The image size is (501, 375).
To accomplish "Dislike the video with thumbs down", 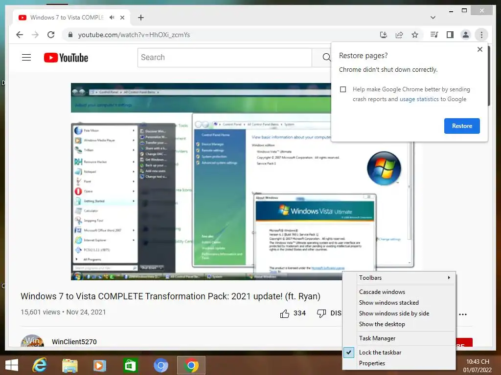I will tap(321, 314).
